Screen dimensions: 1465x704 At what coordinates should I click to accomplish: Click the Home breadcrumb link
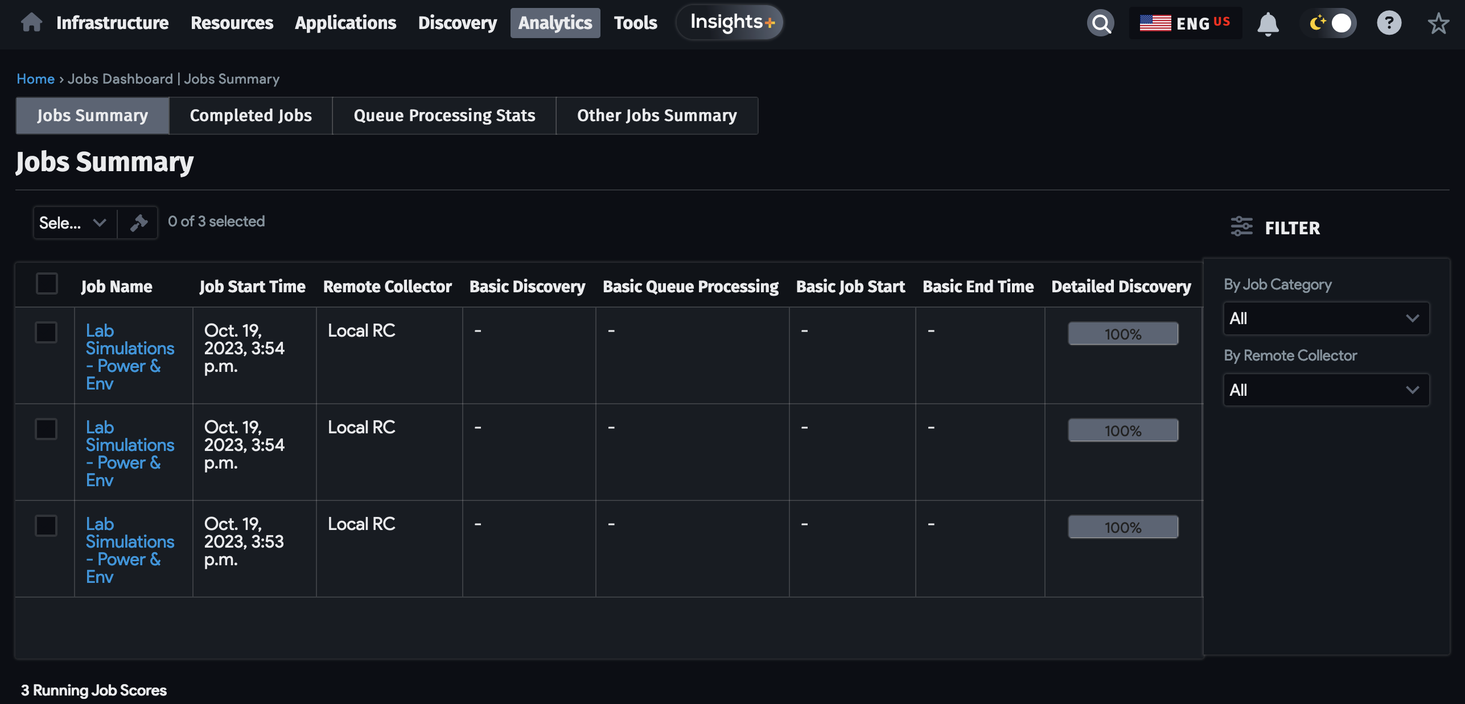(x=35, y=79)
